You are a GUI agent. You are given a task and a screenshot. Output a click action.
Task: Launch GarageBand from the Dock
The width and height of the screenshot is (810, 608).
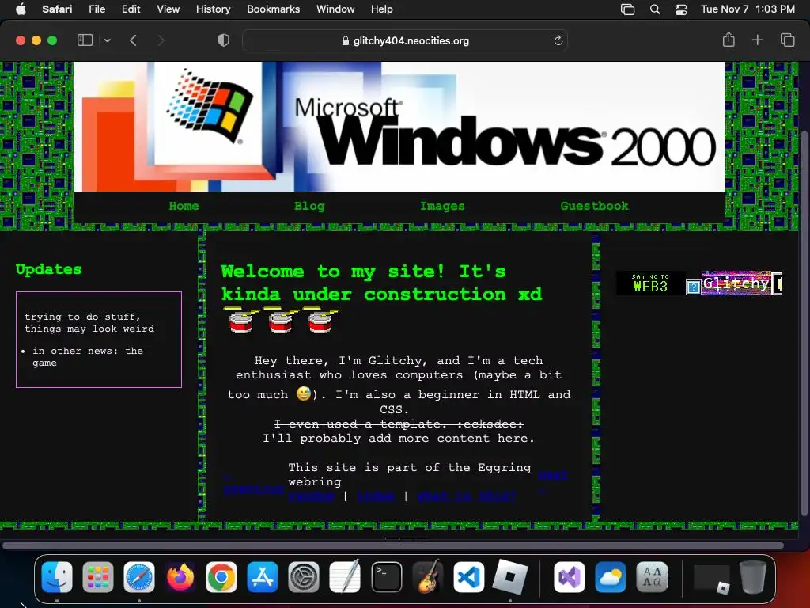point(428,577)
